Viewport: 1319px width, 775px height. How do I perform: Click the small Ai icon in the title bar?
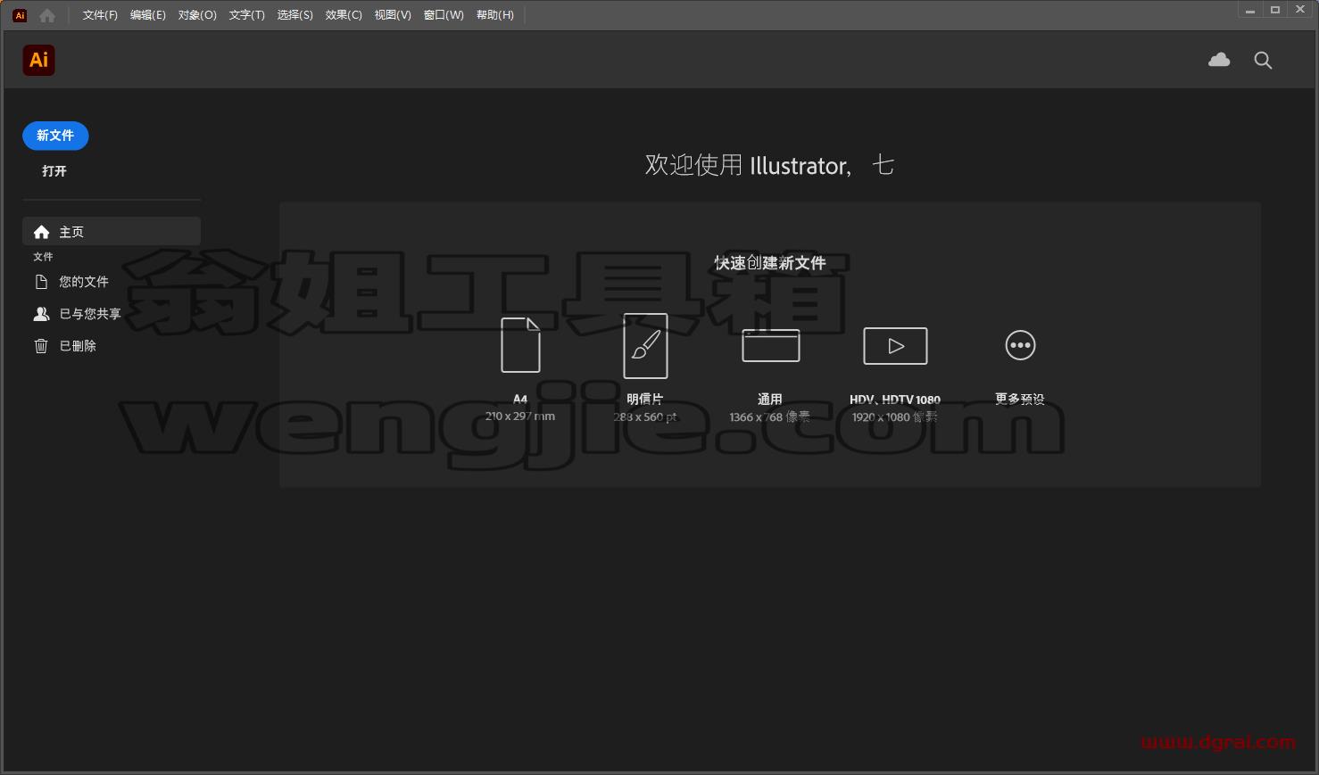[x=20, y=15]
